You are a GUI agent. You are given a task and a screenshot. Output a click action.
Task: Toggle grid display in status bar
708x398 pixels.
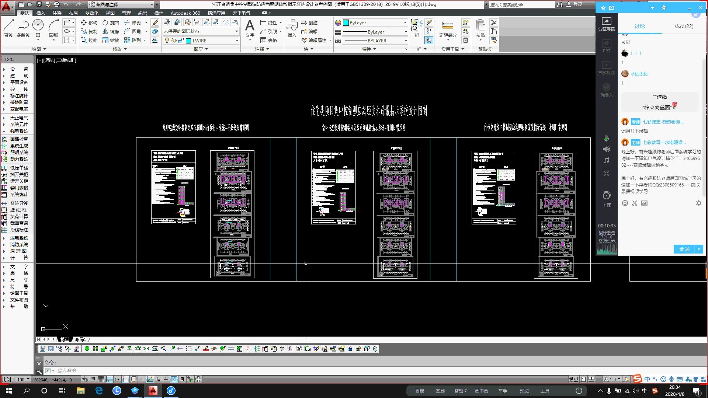pyautogui.click(x=101, y=379)
